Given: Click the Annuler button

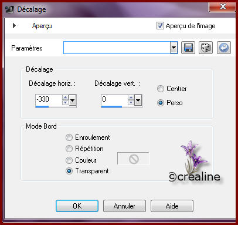Looking at the screenshot, I should (124, 206).
